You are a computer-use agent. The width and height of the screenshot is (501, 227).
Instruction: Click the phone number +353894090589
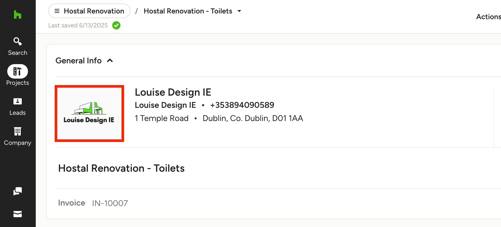(x=242, y=105)
